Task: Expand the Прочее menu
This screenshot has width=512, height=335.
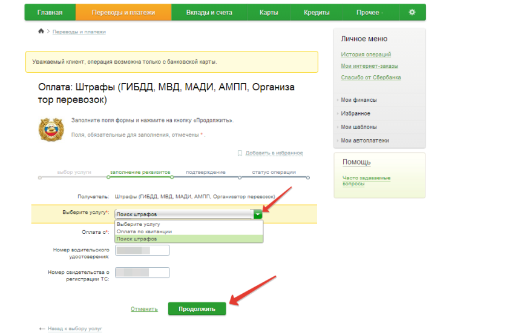Action: (x=370, y=13)
